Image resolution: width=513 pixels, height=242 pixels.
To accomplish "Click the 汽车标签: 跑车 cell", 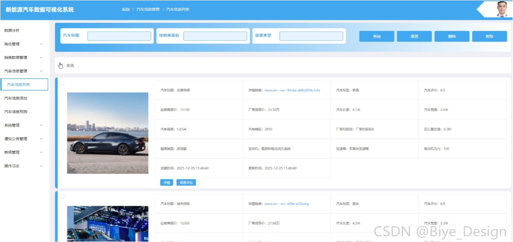I will click(x=374, y=204).
